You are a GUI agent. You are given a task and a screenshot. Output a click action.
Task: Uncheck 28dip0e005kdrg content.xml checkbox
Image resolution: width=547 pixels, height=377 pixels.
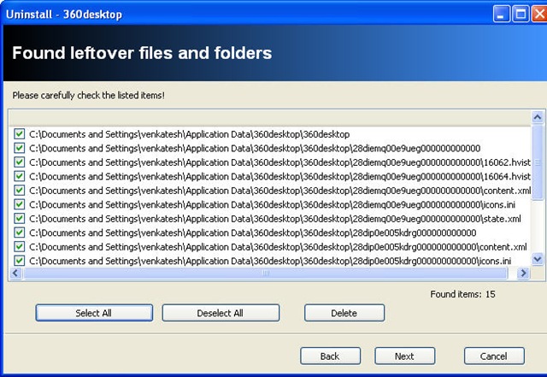19,246
